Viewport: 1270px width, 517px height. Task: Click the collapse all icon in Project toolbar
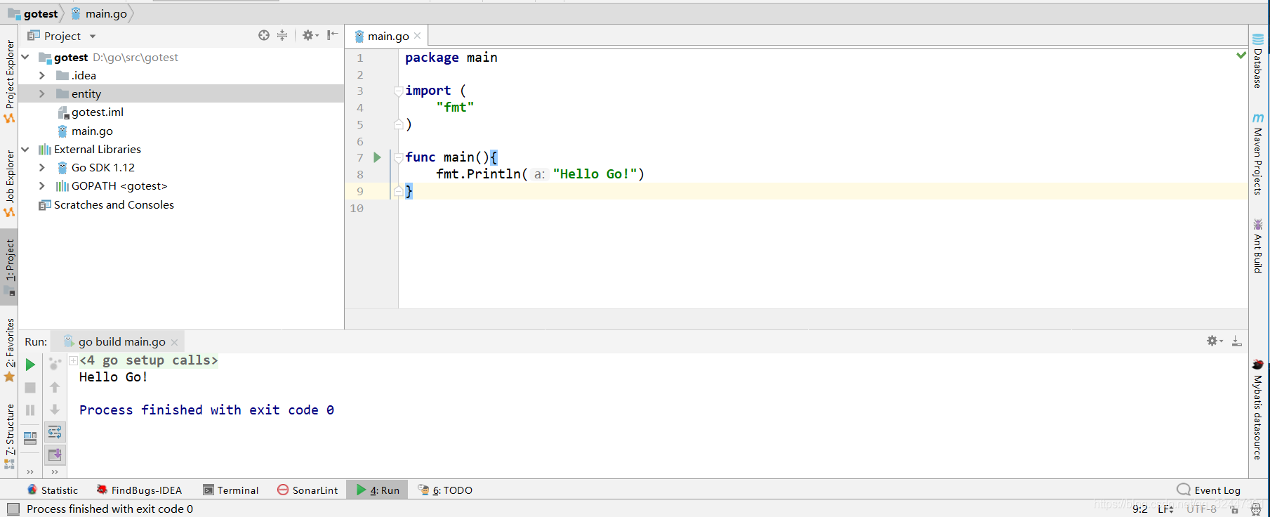[x=282, y=35]
